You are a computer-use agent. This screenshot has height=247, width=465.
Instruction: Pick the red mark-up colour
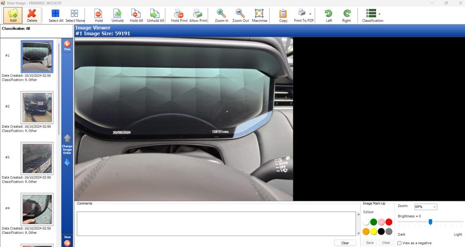pos(389,222)
